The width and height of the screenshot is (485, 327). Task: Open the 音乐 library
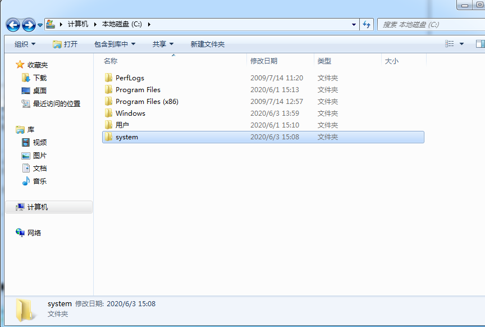tap(40, 181)
